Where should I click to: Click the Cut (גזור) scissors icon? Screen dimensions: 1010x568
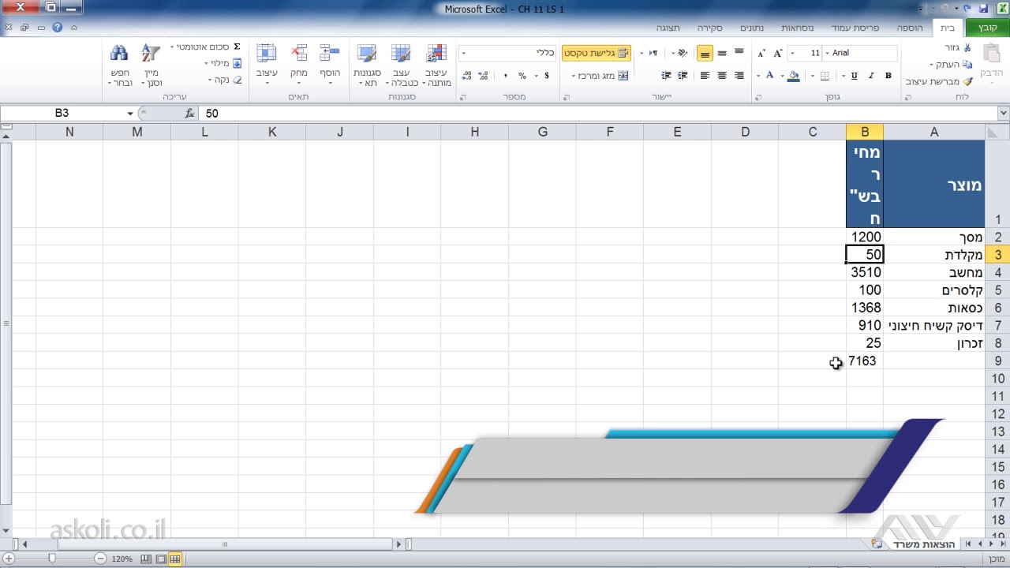(967, 47)
